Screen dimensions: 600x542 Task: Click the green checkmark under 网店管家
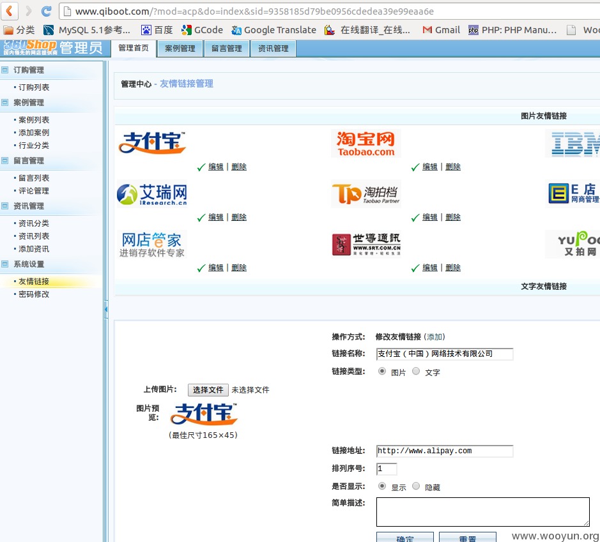pyautogui.click(x=201, y=268)
